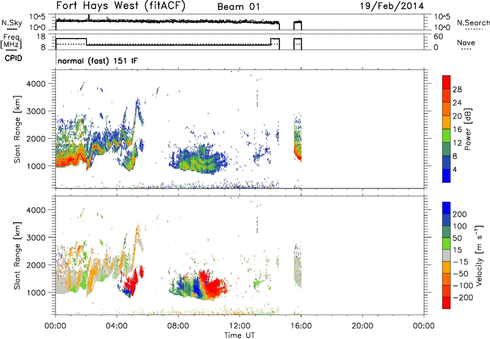Image resolution: width=490 pixels, height=339 pixels.
Task: Click the Power colorbar blue segment near 4
Action: [447, 176]
